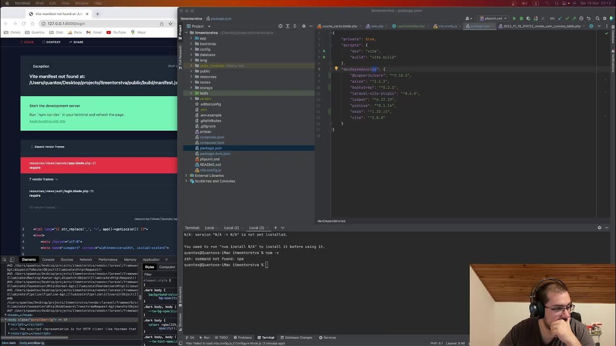Select package-lock.json in the project tree
Screen dimensions: 616x346
215,153
